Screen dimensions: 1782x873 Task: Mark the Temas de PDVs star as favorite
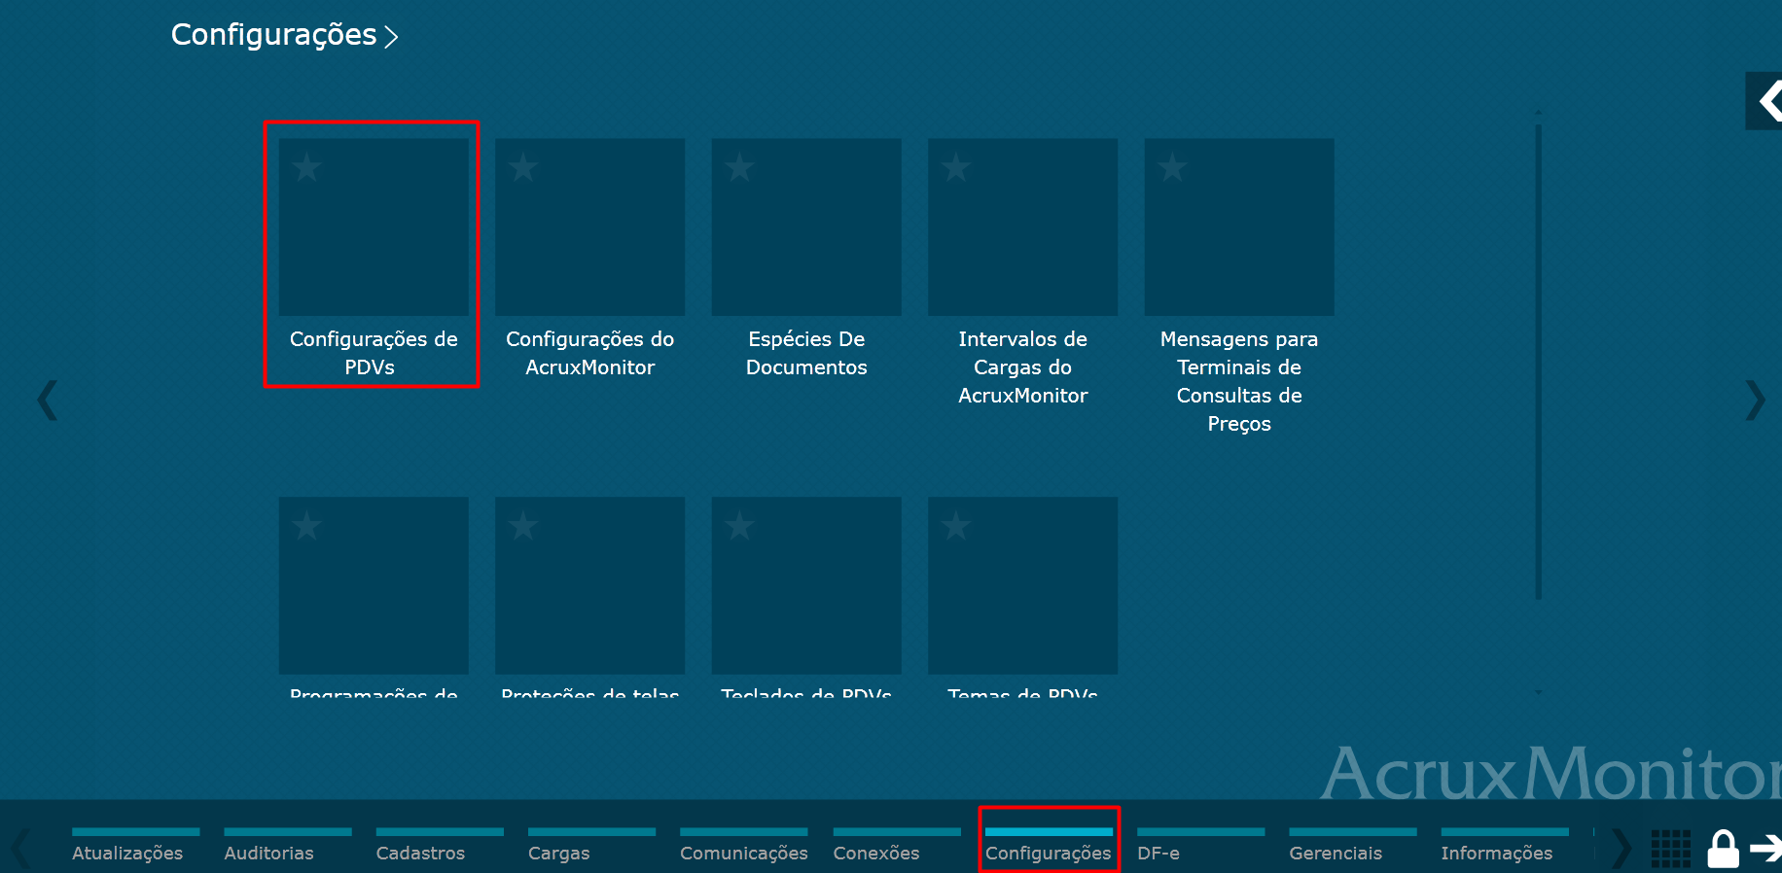956,526
